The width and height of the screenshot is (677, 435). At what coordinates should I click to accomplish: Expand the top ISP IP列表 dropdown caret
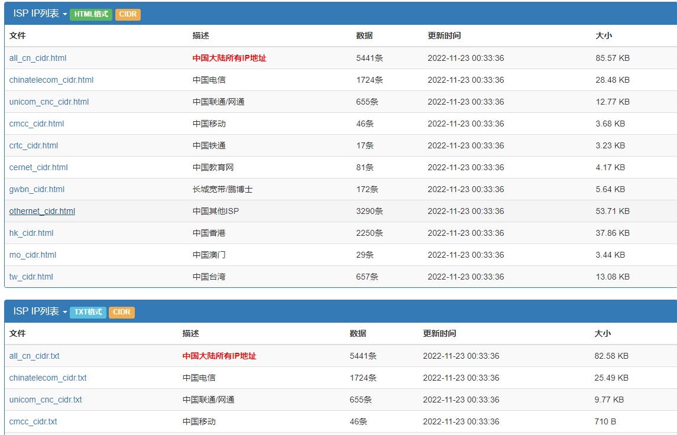click(64, 14)
